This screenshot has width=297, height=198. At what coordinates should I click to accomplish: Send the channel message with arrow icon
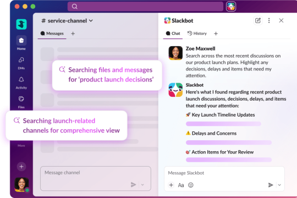[x=133, y=184]
